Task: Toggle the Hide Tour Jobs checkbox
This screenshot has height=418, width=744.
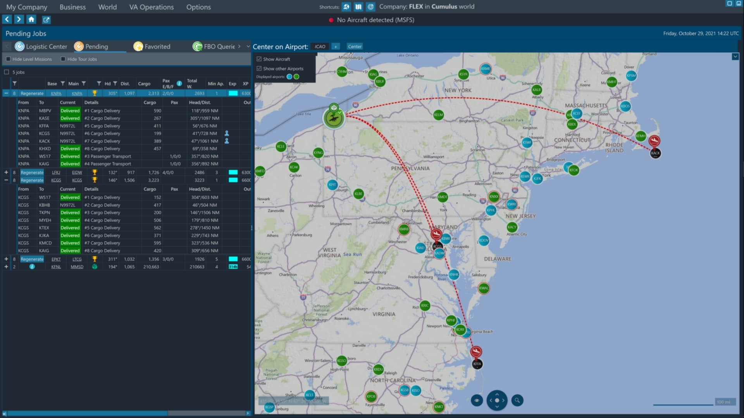Action: point(63,59)
